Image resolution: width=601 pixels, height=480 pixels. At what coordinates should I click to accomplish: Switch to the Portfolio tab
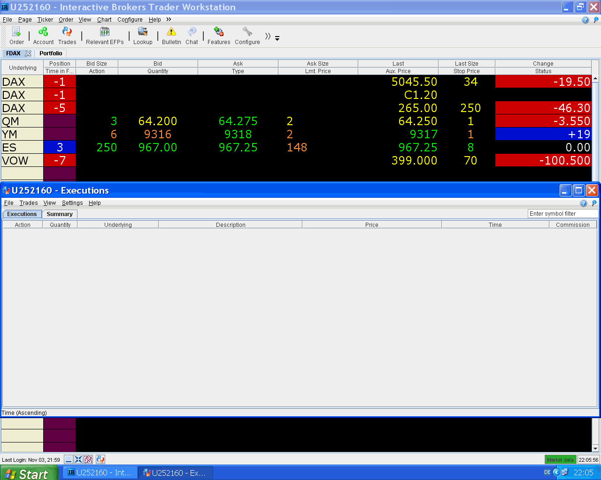click(51, 53)
